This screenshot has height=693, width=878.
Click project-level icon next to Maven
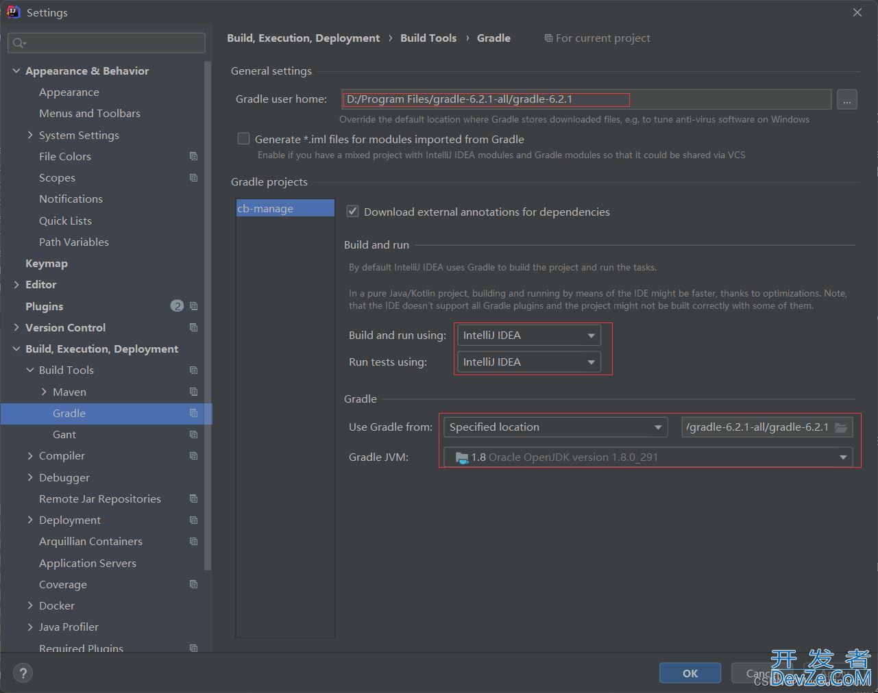193,392
